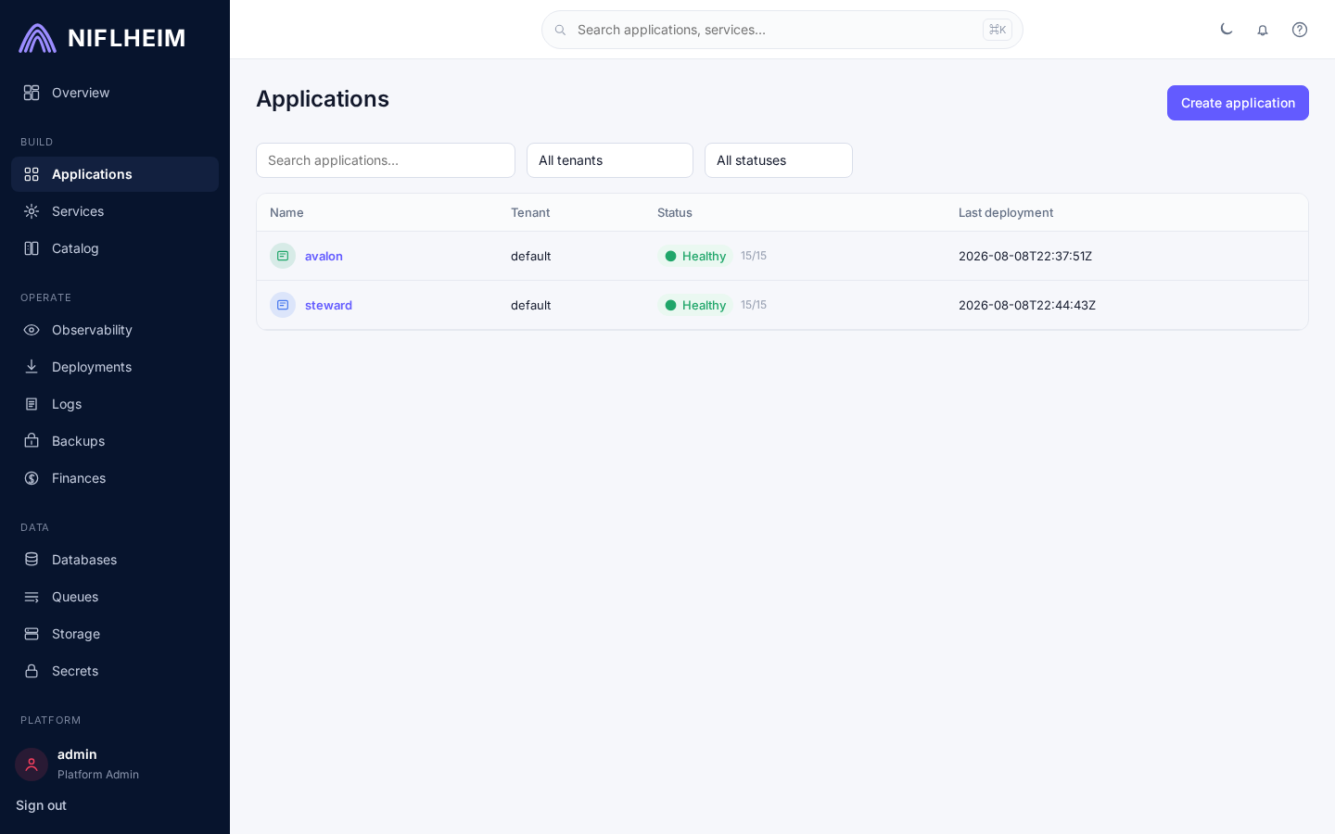Click the Storage icon

[32, 634]
